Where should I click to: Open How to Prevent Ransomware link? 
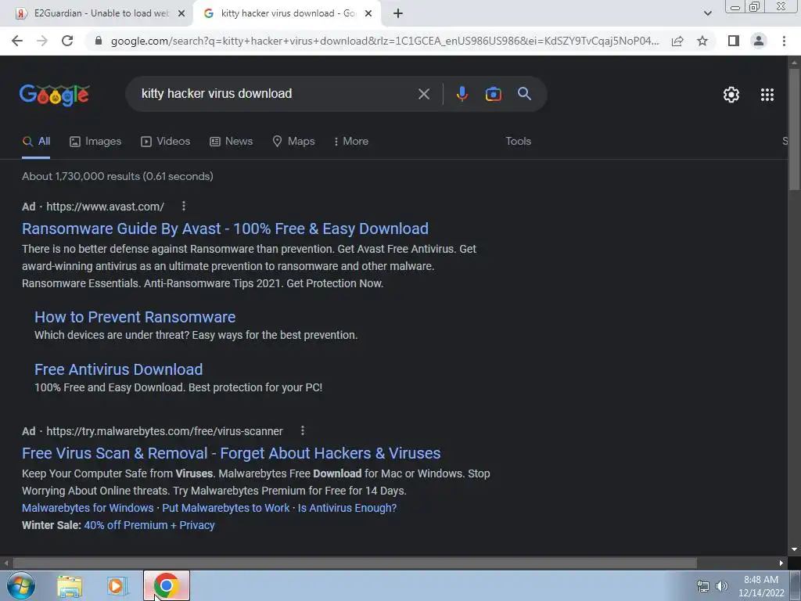tap(135, 317)
